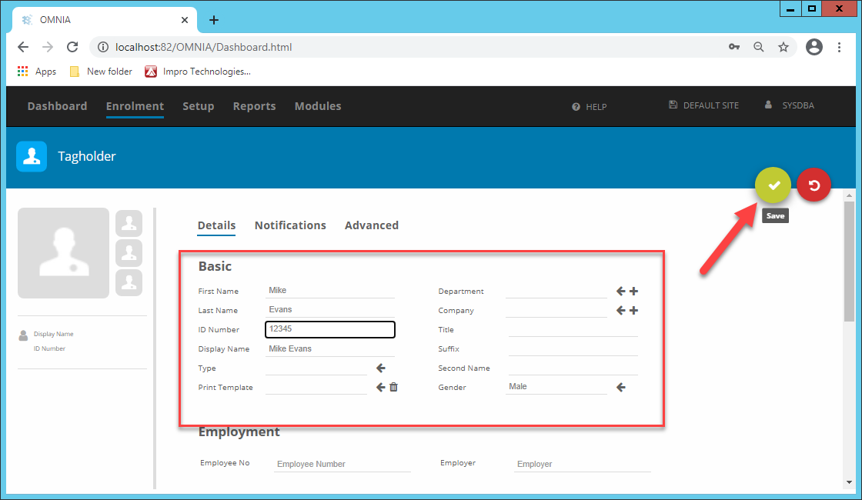This screenshot has height=500, width=862.
Task: Click the Company field
Action: (556, 311)
